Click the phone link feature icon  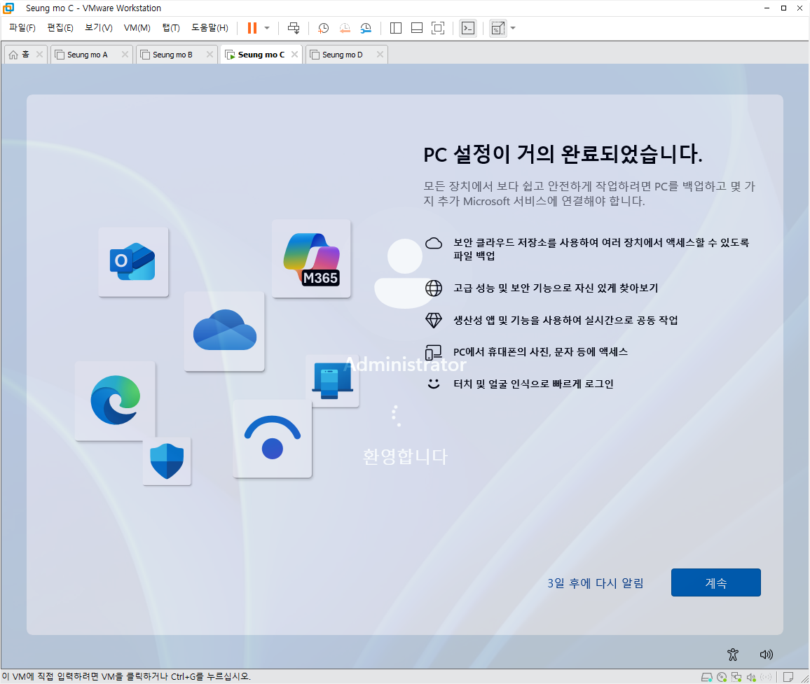tap(434, 353)
